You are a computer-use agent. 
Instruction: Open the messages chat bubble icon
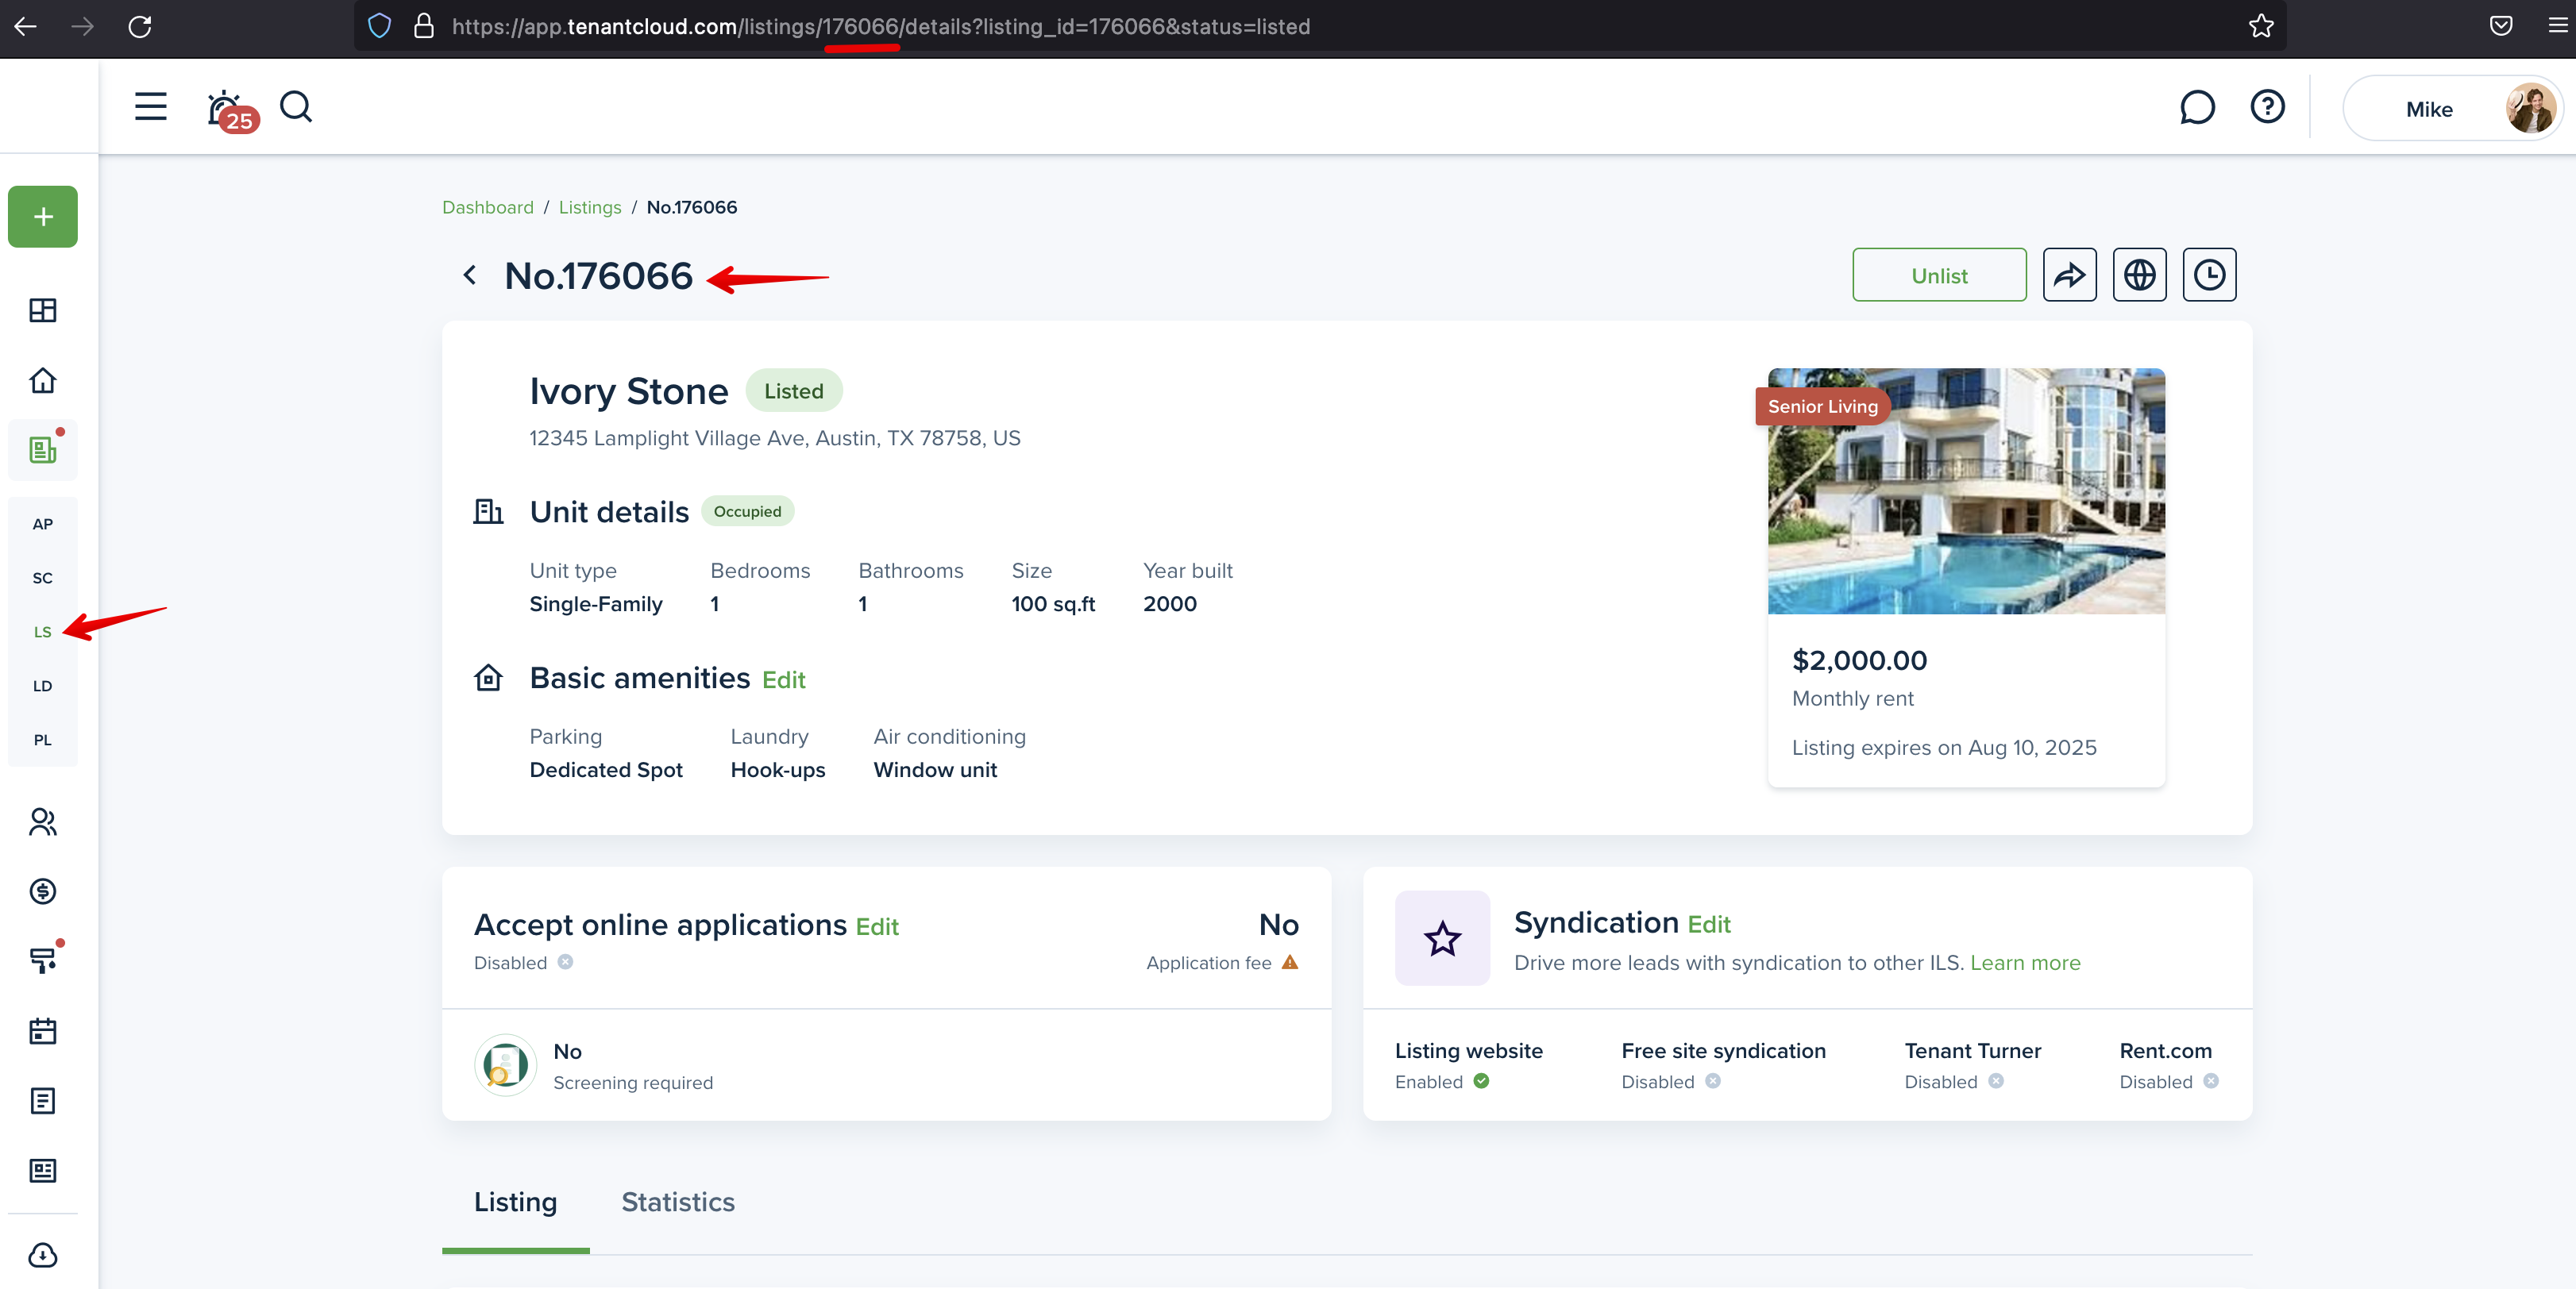pyautogui.click(x=2197, y=107)
